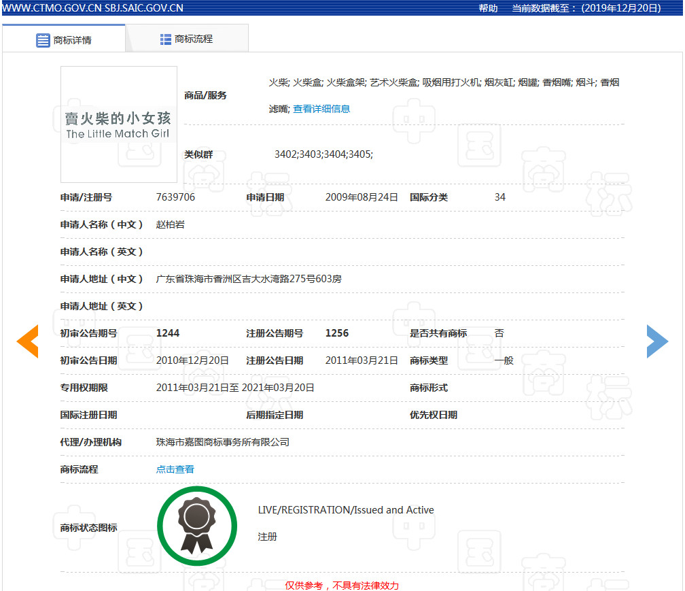685x591 pixels.
Task: Select the similar group codes 3402;3403;3404;3405;
Action: [x=323, y=154]
